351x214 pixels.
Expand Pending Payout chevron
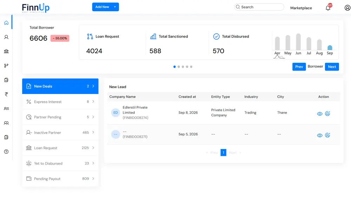93,179
